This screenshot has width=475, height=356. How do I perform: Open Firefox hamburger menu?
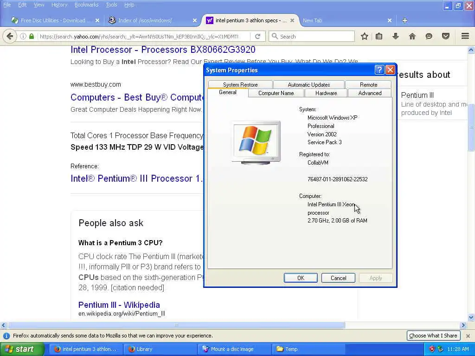(x=465, y=36)
